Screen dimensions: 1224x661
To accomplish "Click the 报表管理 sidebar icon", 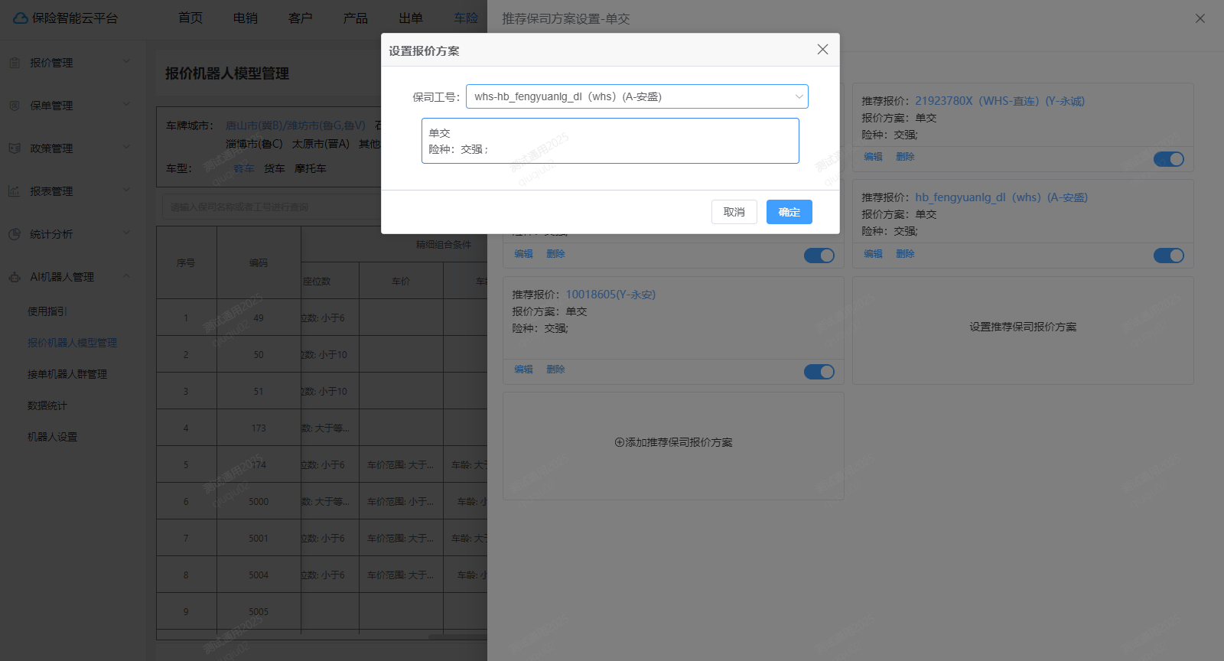I will pos(15,191).
